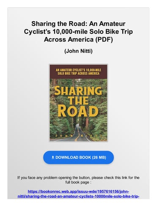157x203 pixels.
Task: Click the yellow THE word on the cover
Action: (79, 101)
